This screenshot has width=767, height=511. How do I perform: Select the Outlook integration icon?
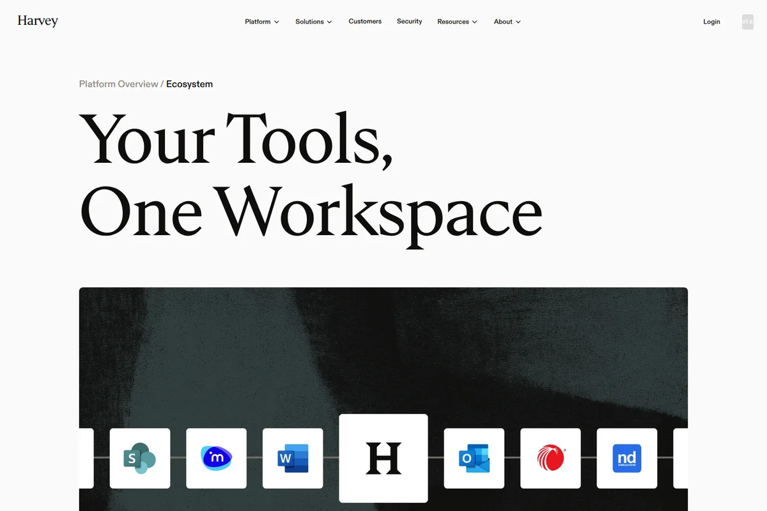(474, 458)
